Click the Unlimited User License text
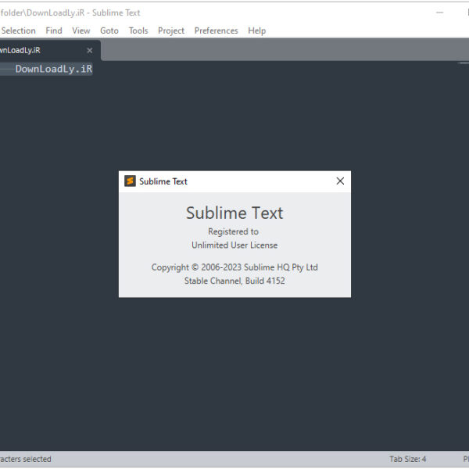This screenshot has width=469, height=469. click(234, 245)
